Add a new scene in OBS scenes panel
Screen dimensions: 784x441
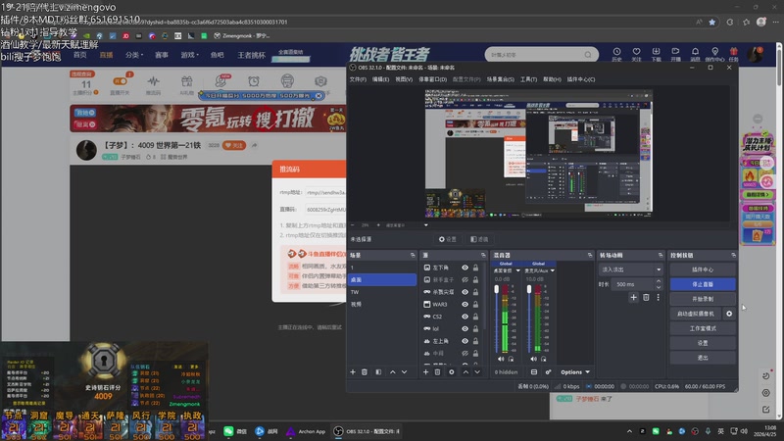click(353, 372)
